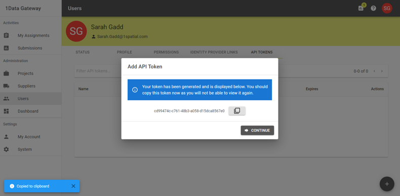Viewport: 400px width, 196px height.
Task: Open the submissions notification icon in header
Action: pos(361,8)
